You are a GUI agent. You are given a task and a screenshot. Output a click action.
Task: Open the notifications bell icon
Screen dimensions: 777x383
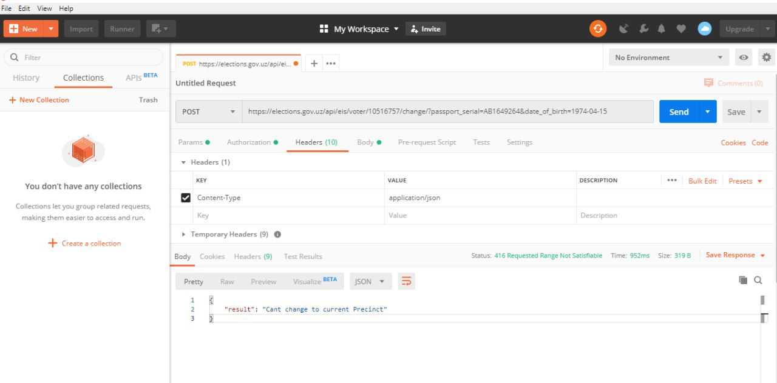(662, 28)
